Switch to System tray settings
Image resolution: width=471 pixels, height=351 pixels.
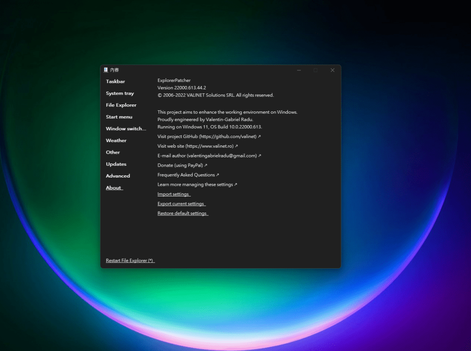coord(120,93)
